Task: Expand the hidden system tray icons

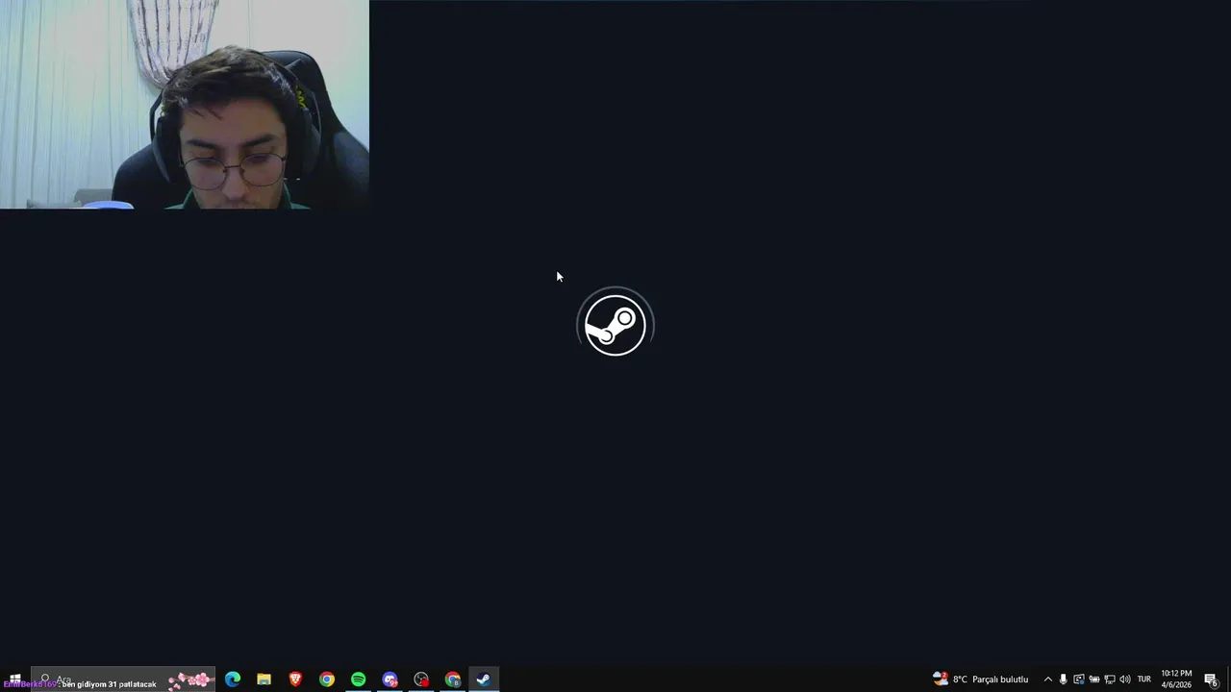Action: 1047,680
